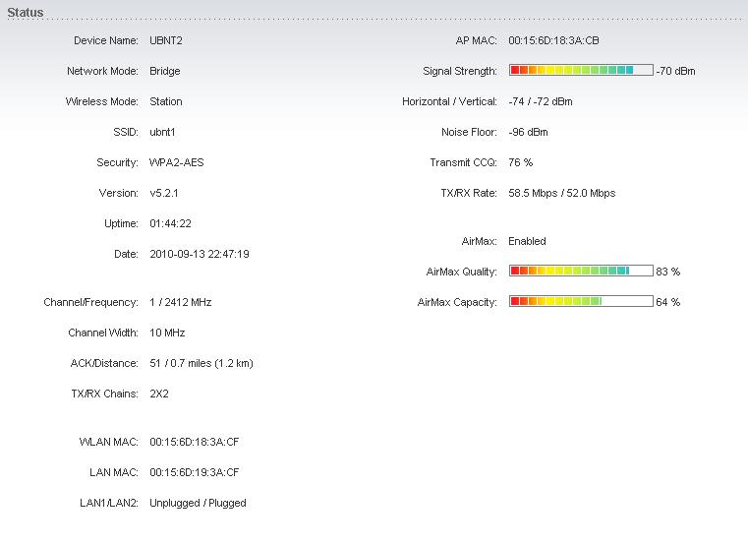
Task: Click the Channel Width label
Action: tap(103, 334)
